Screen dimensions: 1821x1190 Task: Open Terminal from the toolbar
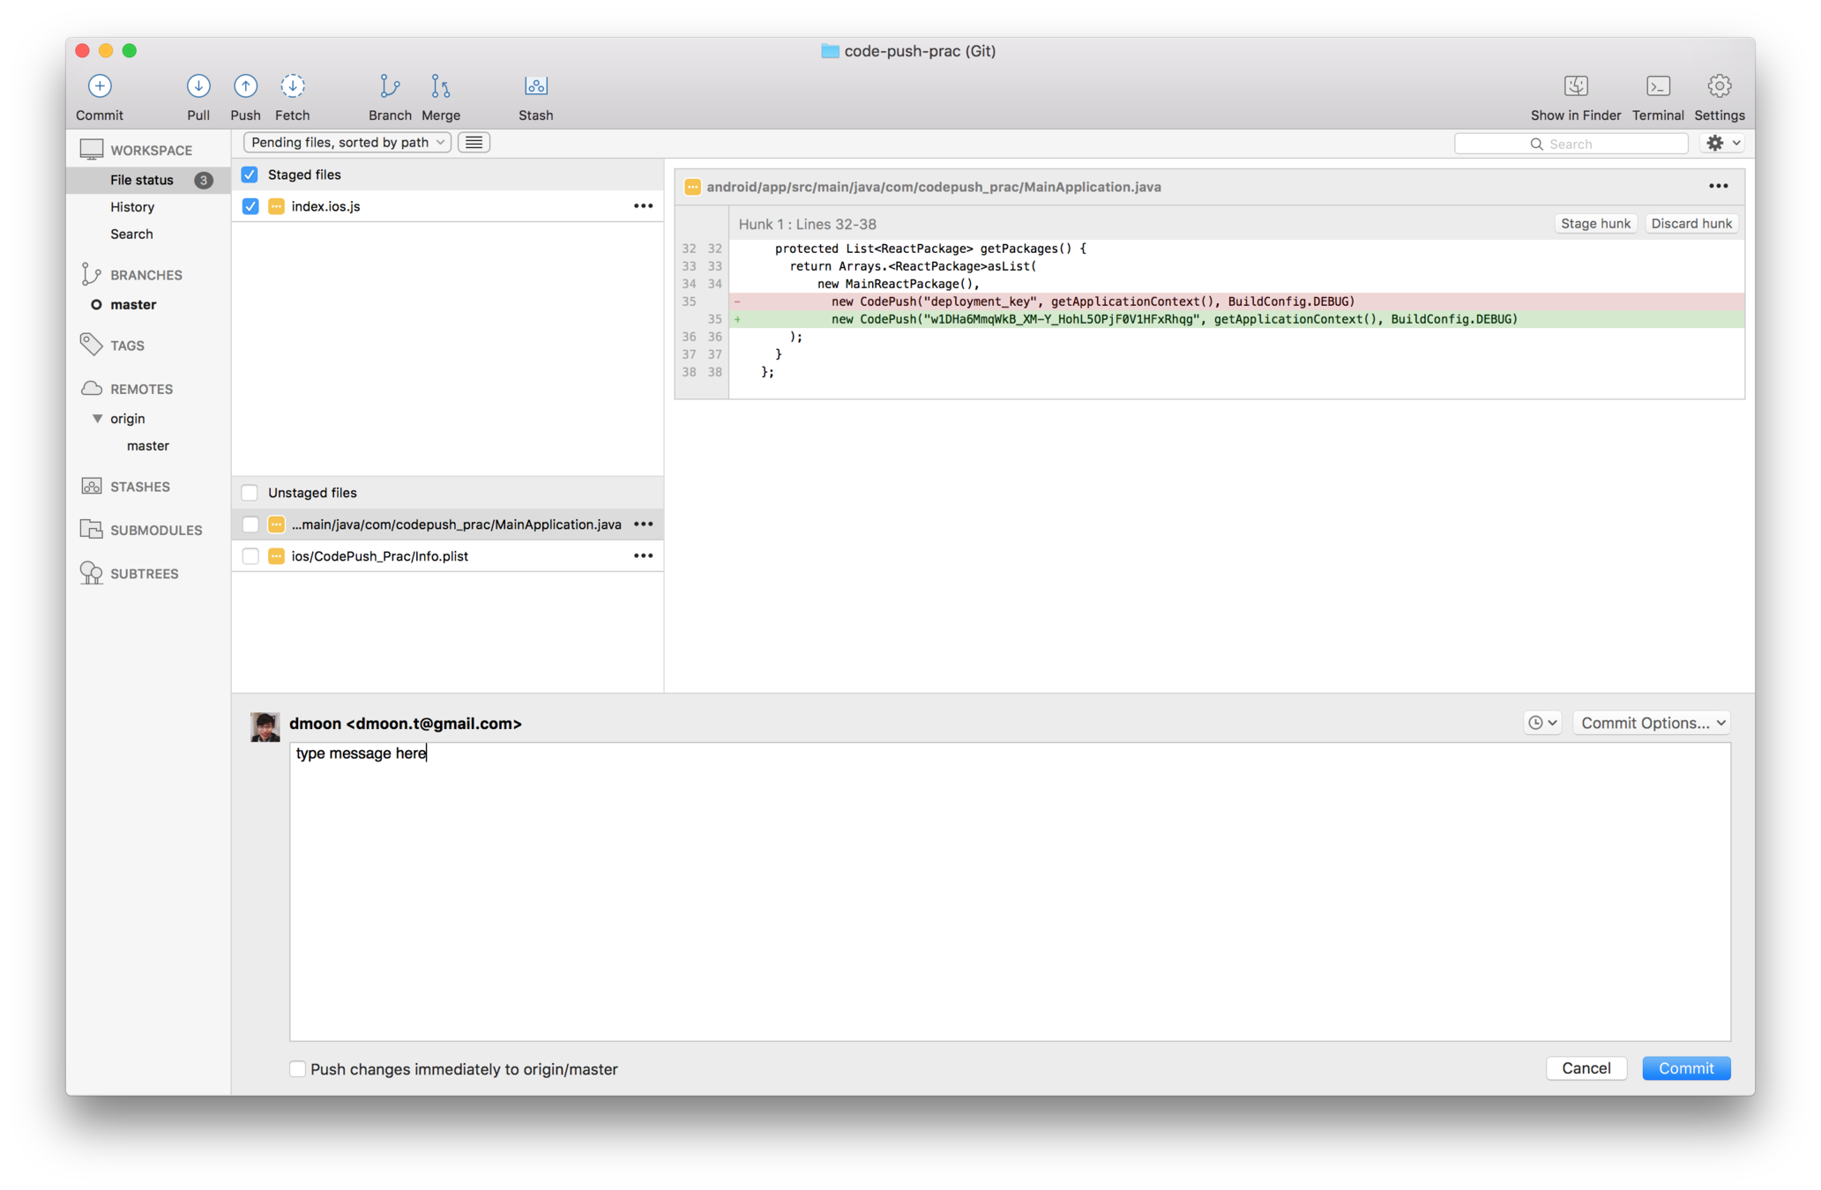pos(1658,86)
